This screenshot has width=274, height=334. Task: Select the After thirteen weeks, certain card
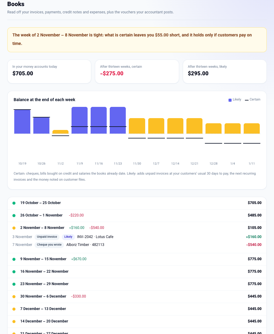[x=137, y=72]
